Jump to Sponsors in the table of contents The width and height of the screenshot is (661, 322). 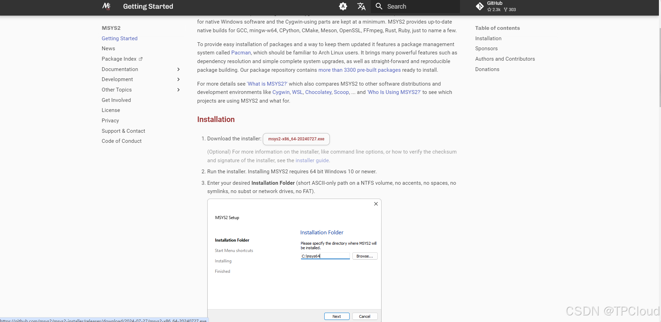click(x=486, y=49)
